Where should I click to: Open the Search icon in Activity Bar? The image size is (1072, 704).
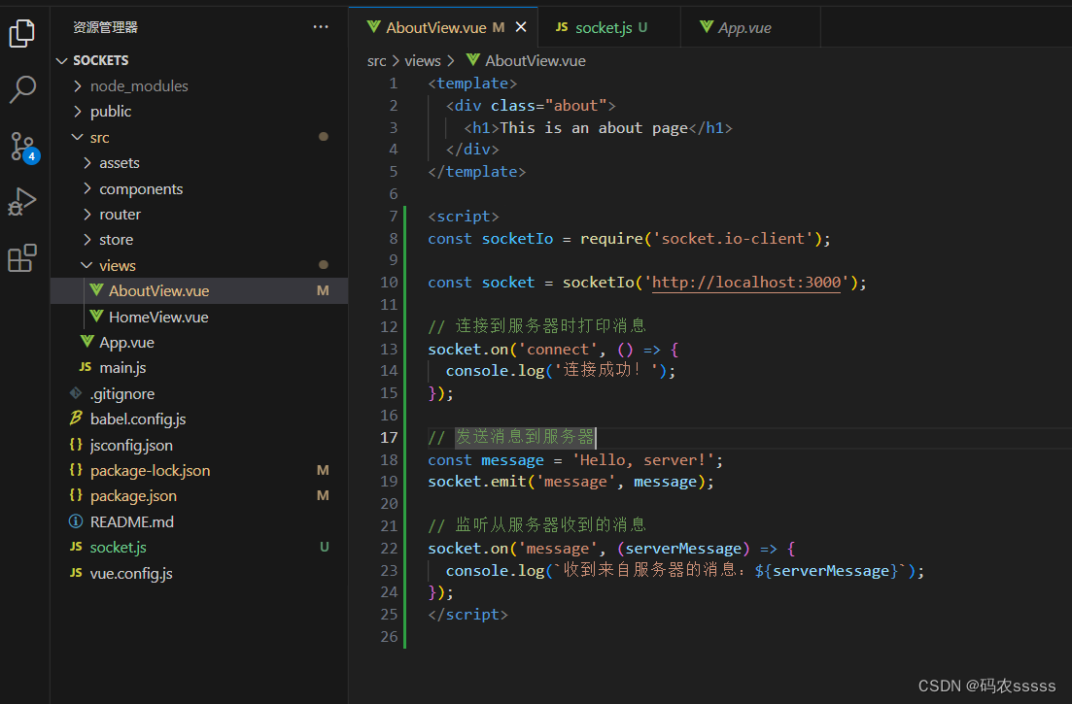point(22,89)
